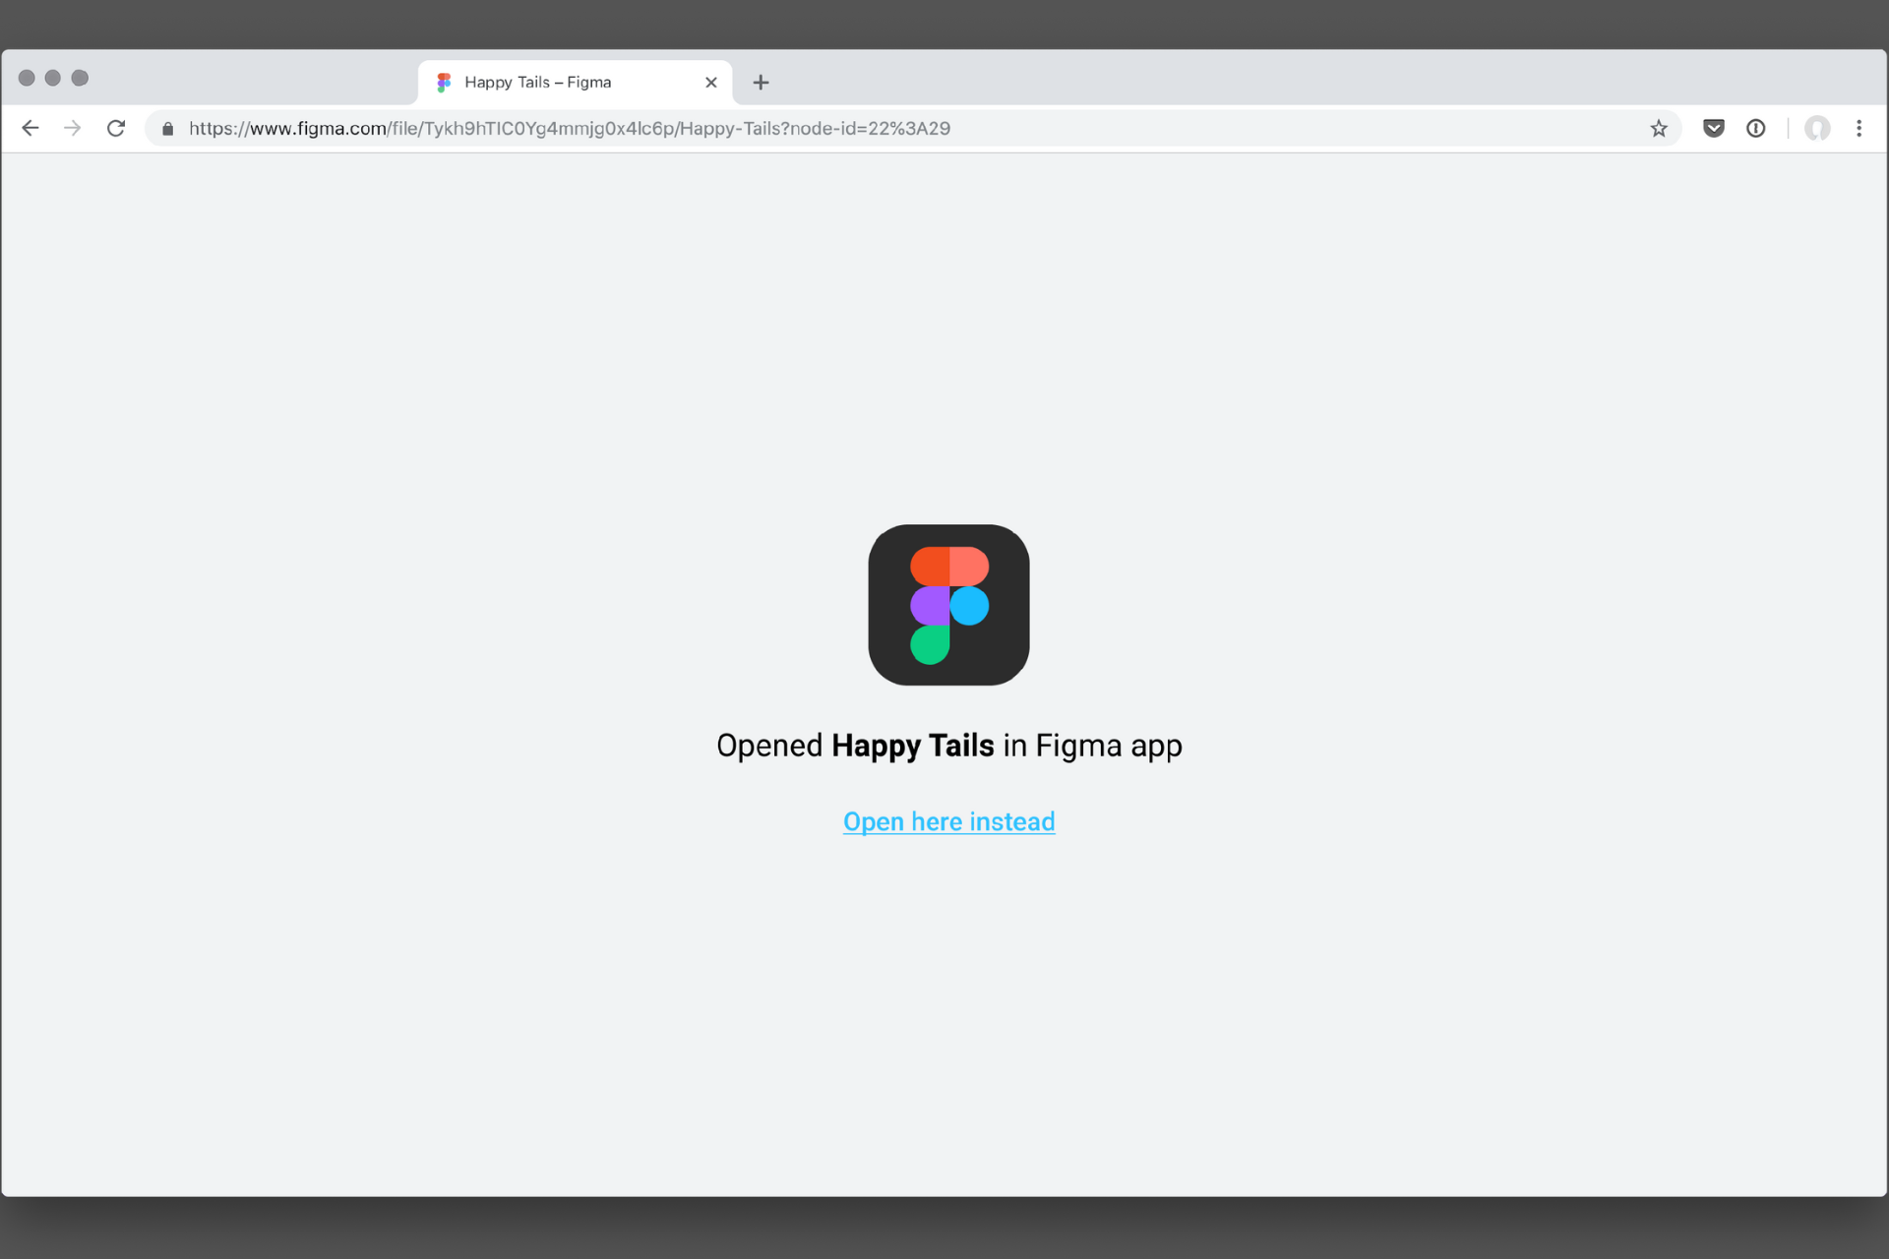Click the Figma favicon in the tab
1889x1259 pixels.
[444, 83]
